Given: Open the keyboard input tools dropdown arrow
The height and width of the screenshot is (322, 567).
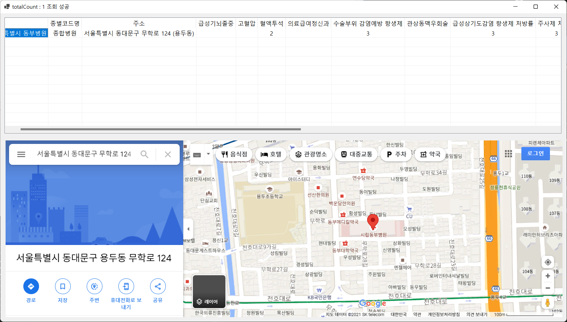Looking at the screenshot, I should [208, 154].
